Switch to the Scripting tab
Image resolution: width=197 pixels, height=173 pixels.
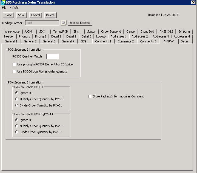pos(184,31)
